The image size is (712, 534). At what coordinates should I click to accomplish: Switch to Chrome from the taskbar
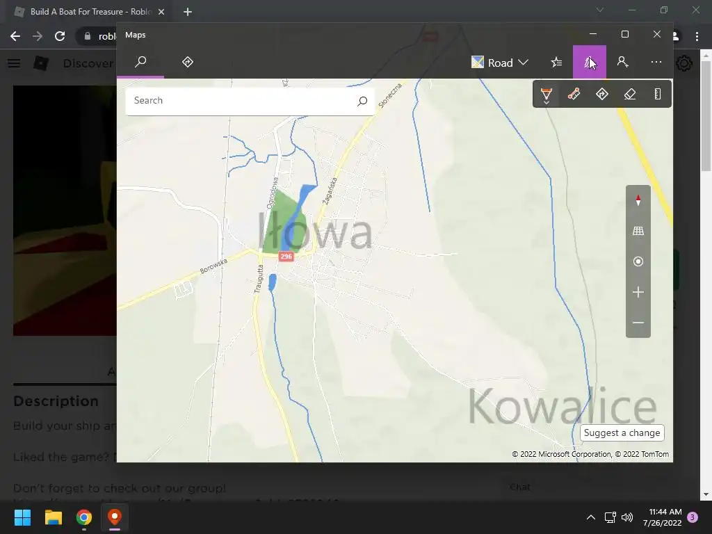point(84,517)
